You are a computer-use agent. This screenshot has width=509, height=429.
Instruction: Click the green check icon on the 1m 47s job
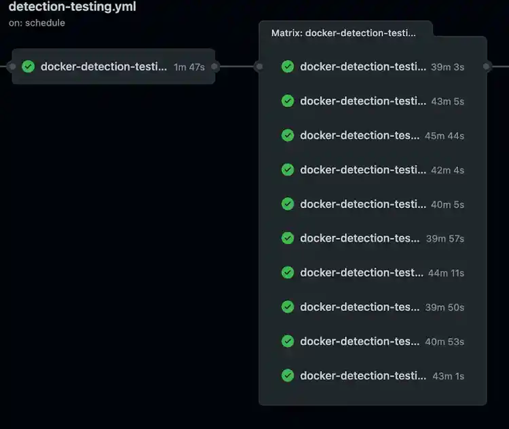(29, 66)
